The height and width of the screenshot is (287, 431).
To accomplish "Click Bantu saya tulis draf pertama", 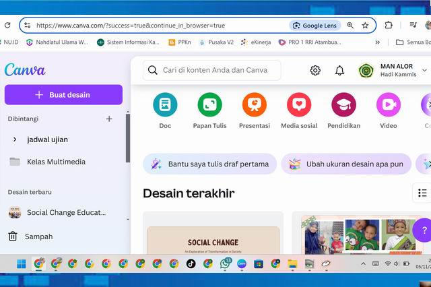I will click(209, 164).
